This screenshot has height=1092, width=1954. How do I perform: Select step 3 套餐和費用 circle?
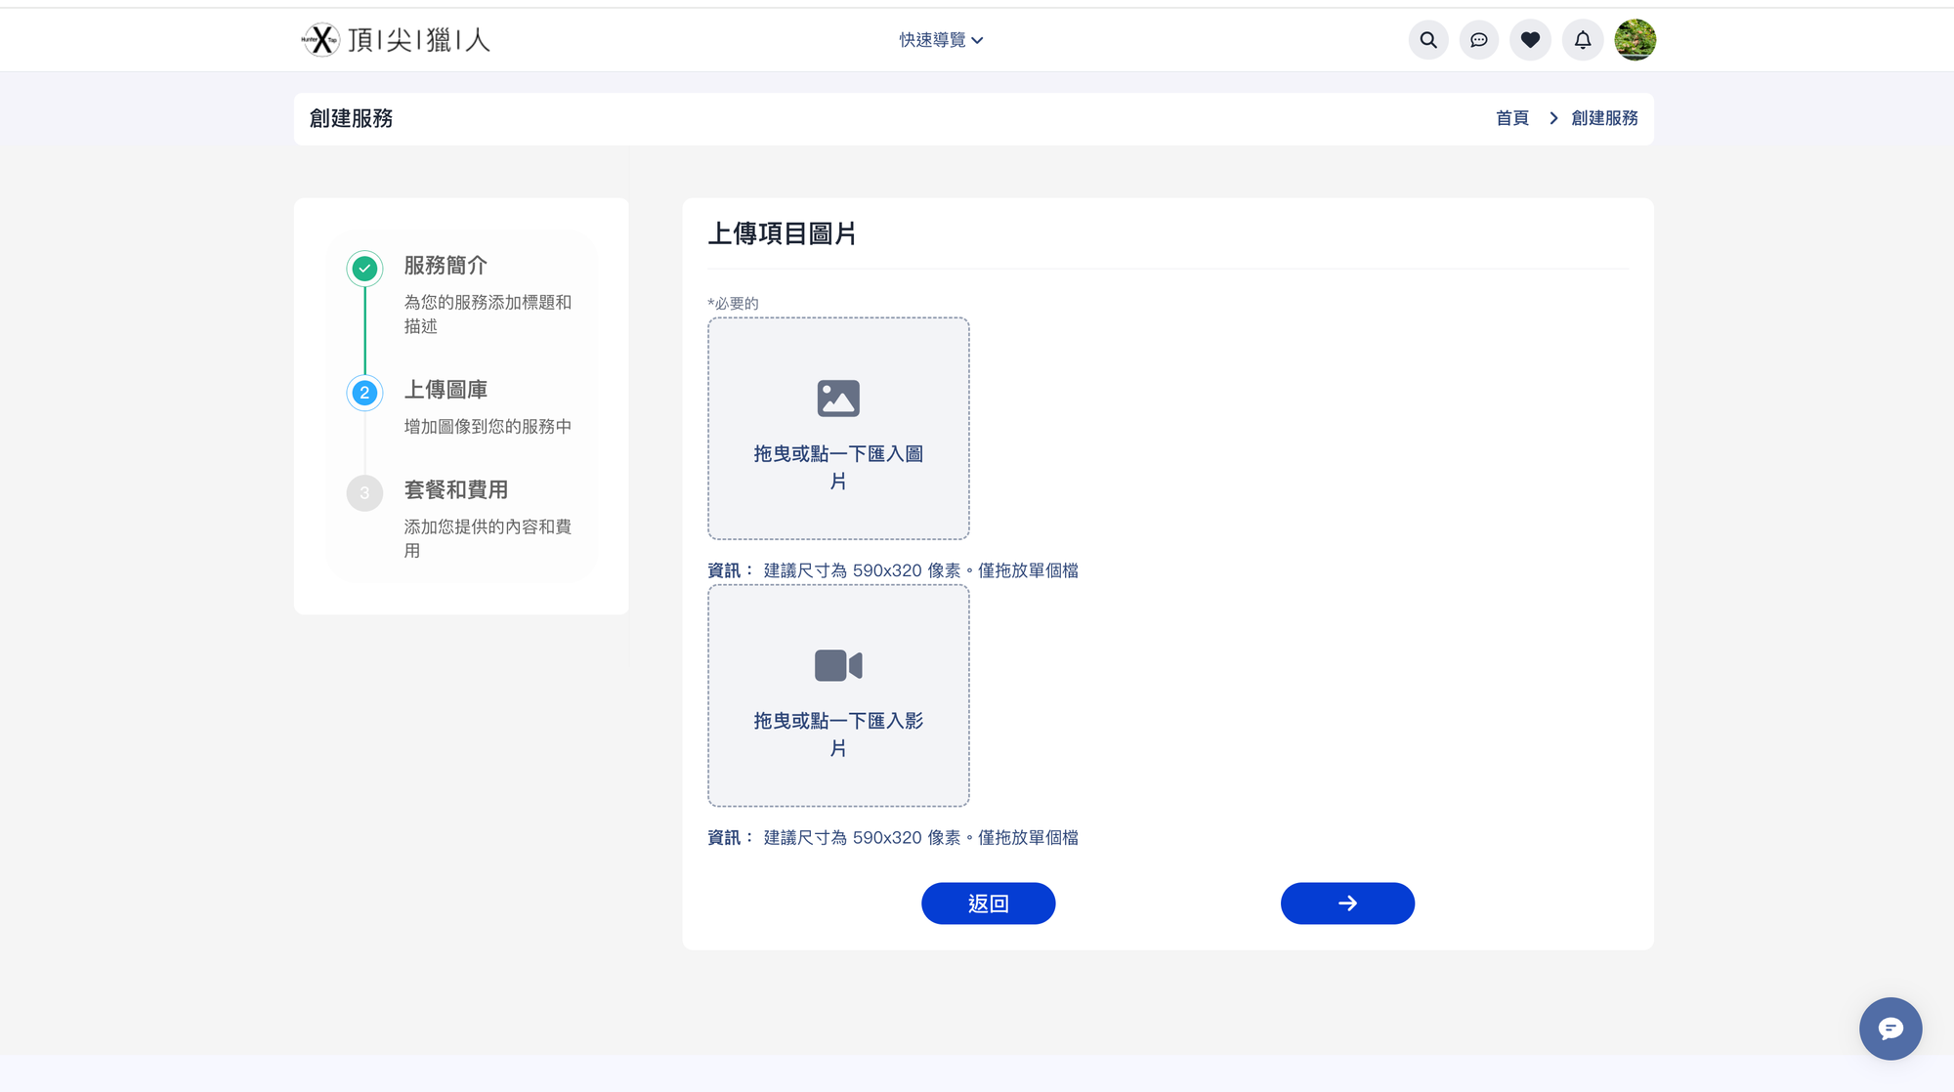(x=364, y=493)
